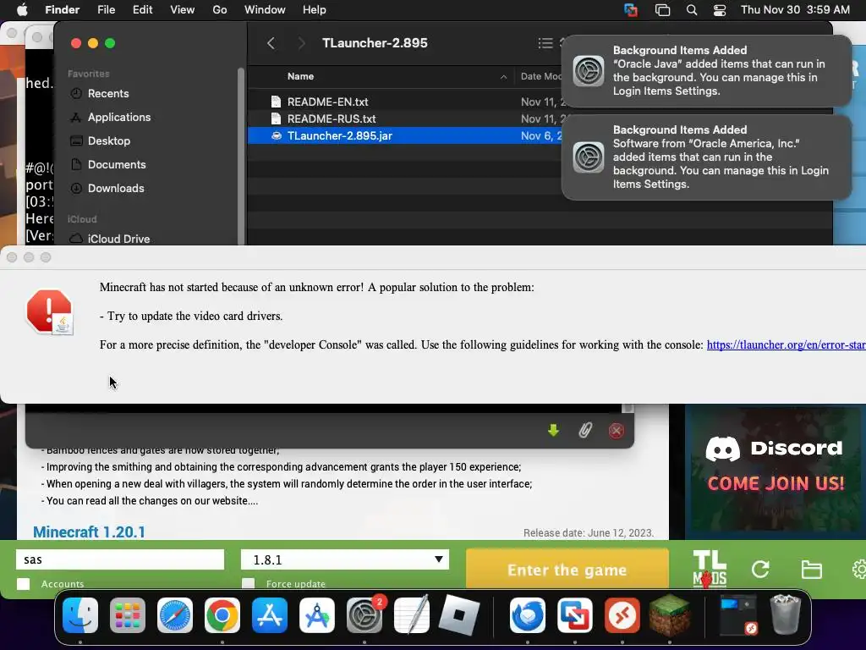The height and width of the screenshot is (650, 866).
Task: Open the Edit menu
Action: tap(142, 10)
